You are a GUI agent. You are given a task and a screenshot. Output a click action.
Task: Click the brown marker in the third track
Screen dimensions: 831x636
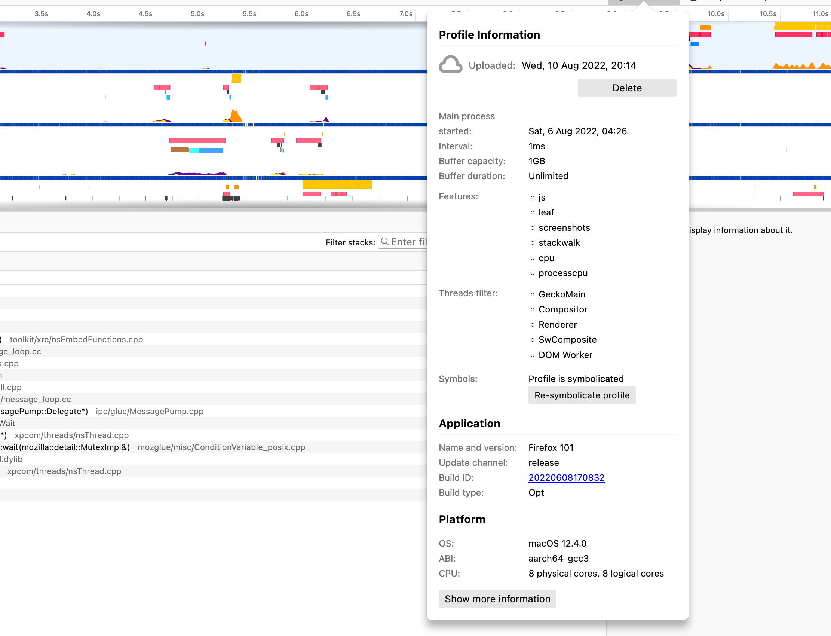(180, 150)
